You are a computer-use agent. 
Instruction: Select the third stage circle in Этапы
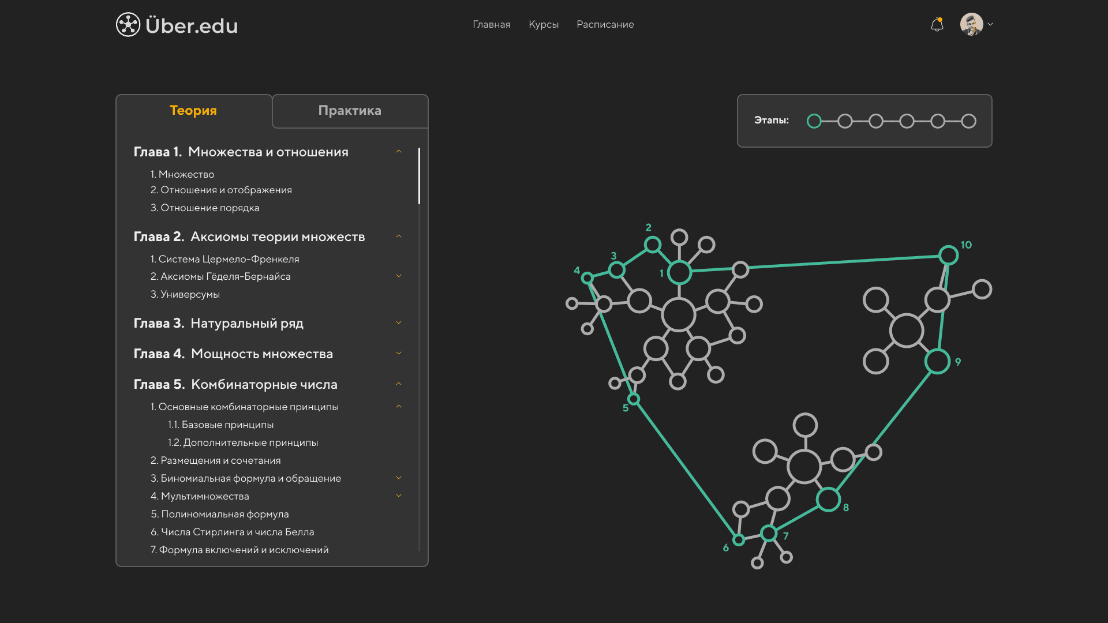pyautogui.click(x=876, y=121)
